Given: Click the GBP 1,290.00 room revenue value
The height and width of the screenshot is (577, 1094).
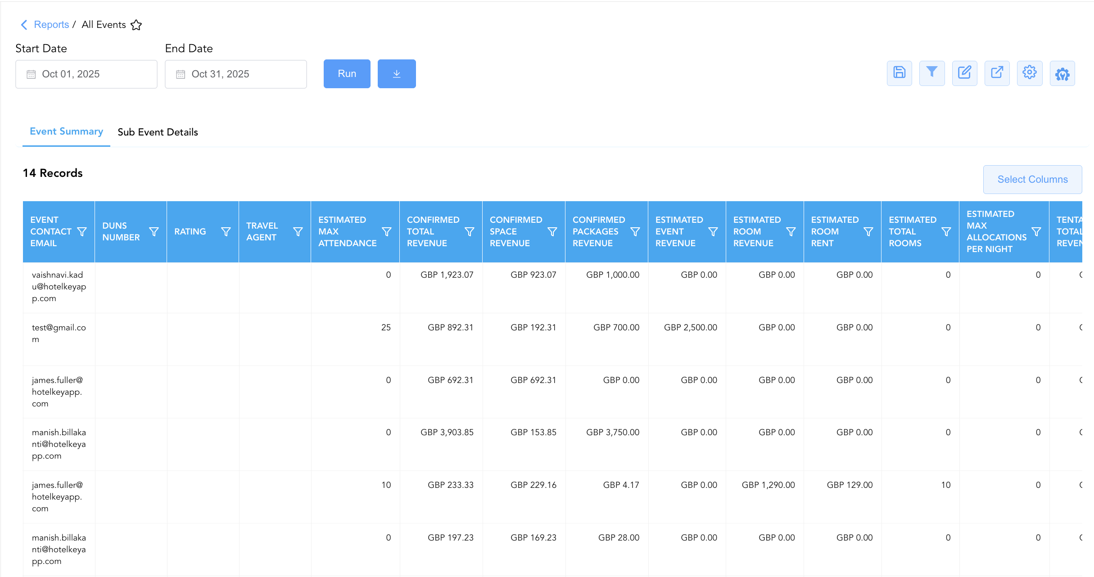Looking at the screenshot, I should pos(769,485).
